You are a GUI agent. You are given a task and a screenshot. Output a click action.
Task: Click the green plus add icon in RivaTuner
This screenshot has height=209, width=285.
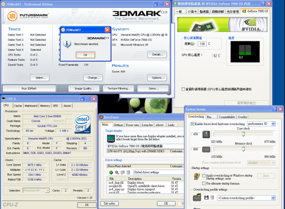[x=111, y=172]
